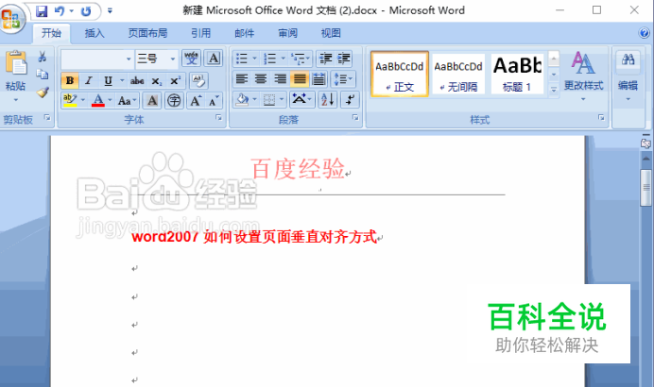Open Change Case Aa menu
Viewport: 654px width, 387px height.
coord(127,100)
